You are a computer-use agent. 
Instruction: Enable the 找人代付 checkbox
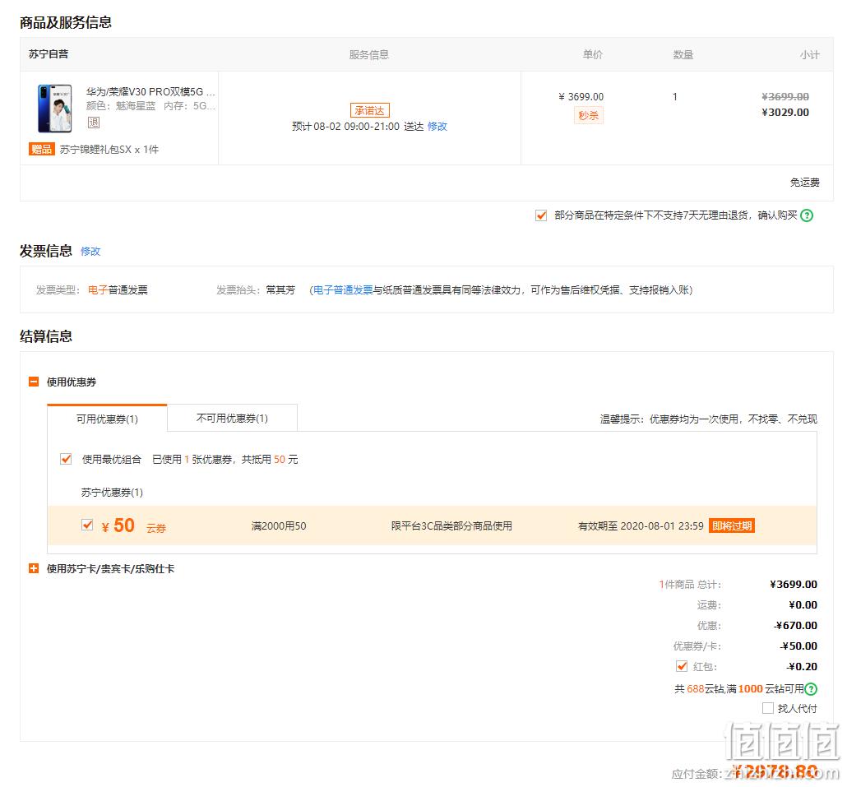coord(767,707)
